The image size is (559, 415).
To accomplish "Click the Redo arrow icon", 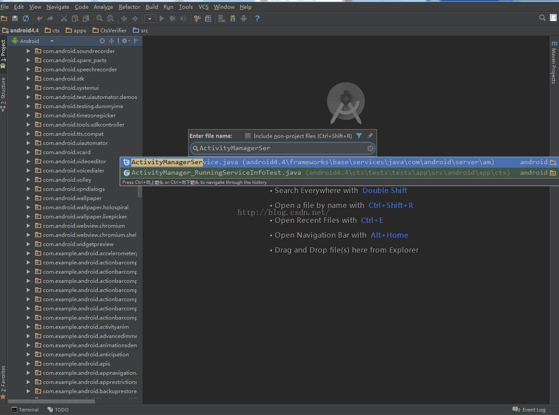I will pyautogui.click(x=50, y=18).
